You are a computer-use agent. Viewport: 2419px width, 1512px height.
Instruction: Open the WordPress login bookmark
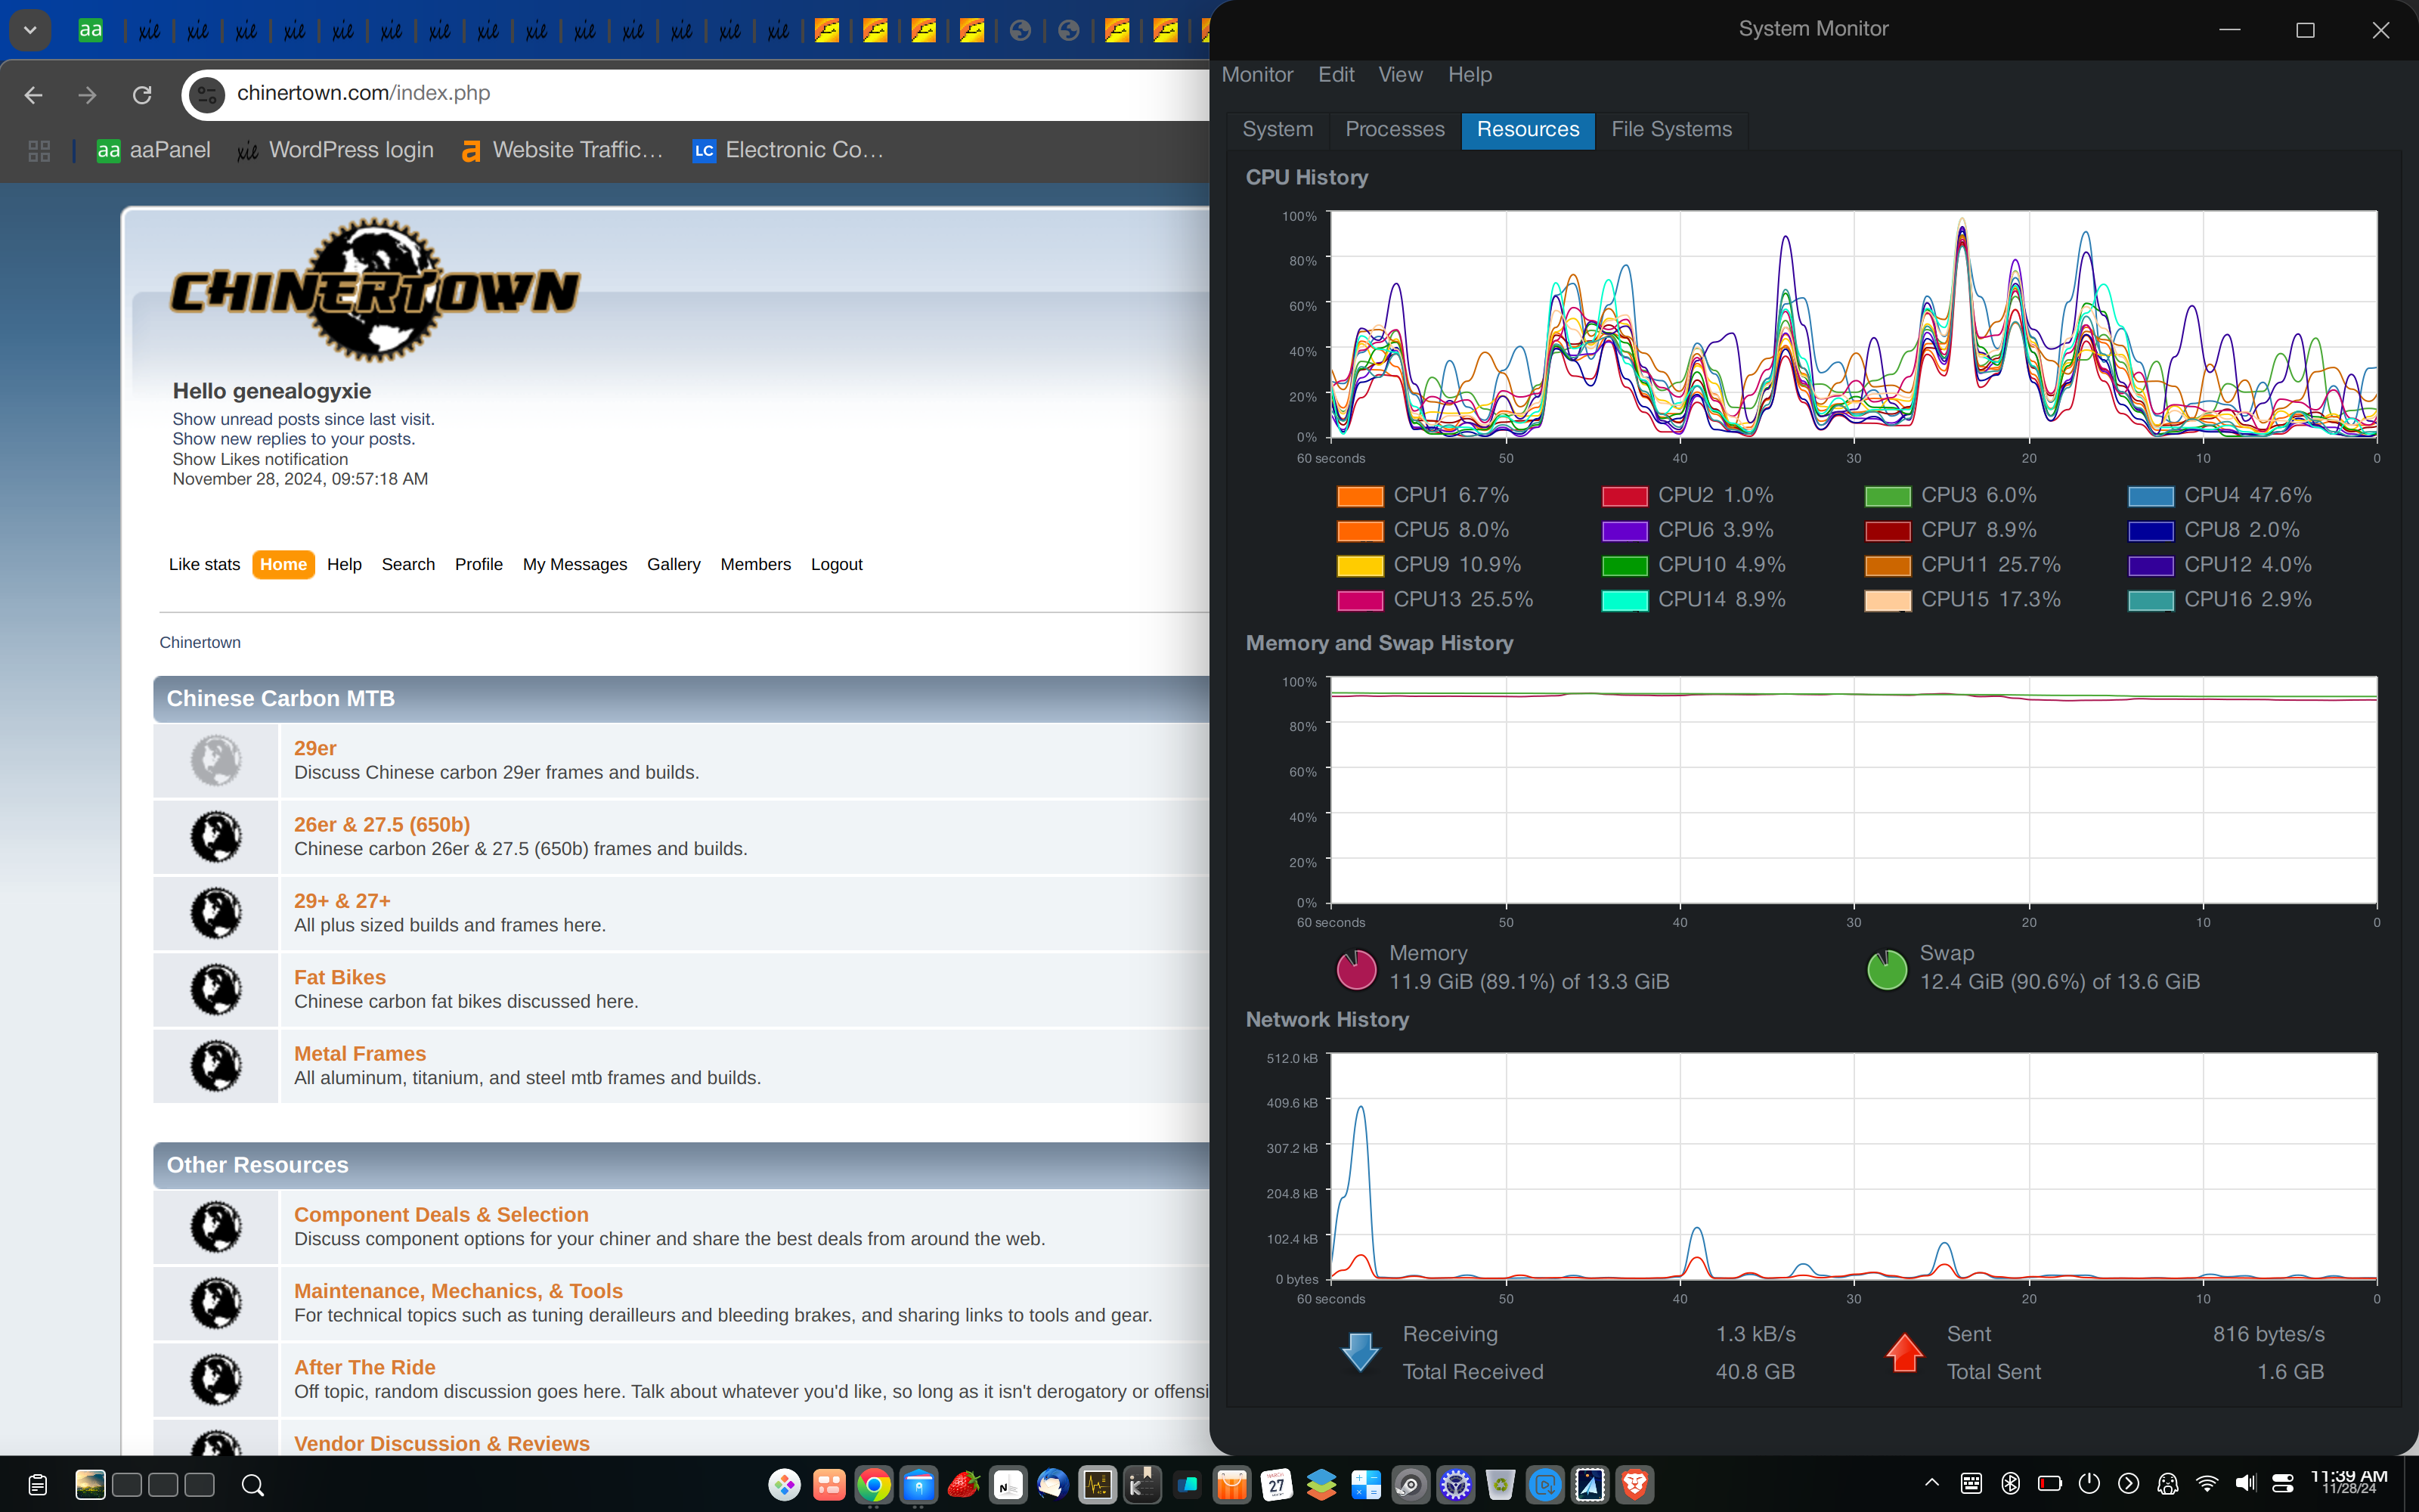pos(336,151)
